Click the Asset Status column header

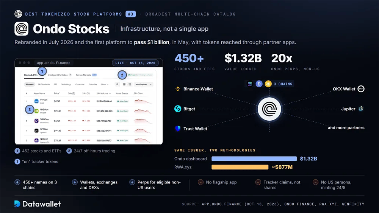pos(122,93)
